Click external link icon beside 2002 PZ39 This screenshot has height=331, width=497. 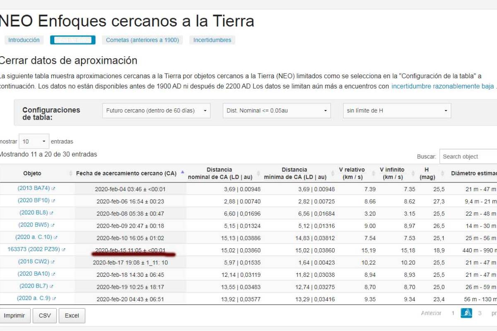(63, 250)
